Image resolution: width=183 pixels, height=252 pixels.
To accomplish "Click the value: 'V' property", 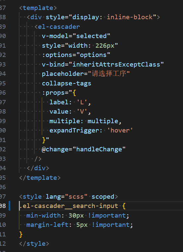I will [70, 112].
